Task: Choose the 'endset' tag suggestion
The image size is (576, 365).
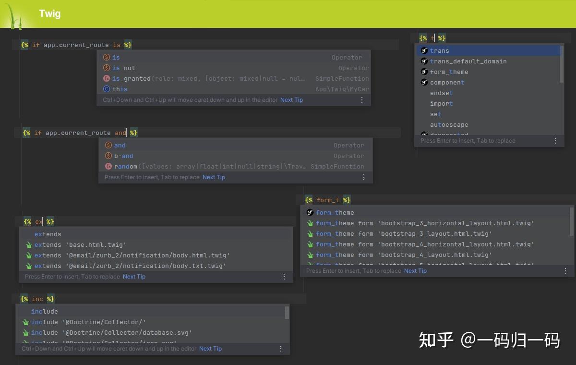Action: pos(487,93)
